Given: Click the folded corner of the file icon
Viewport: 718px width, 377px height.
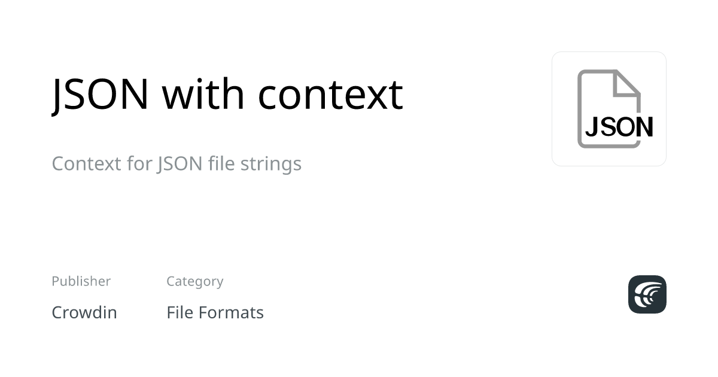Looking at the screenshot, I should [628, 83].
